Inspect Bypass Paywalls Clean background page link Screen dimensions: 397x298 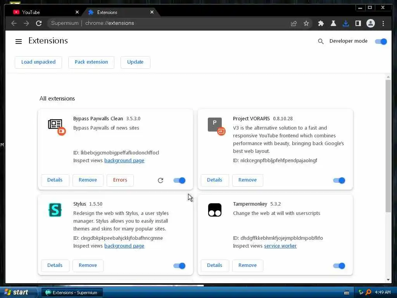pos(124,161)
